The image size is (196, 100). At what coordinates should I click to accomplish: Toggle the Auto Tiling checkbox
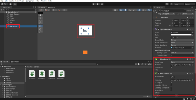(171, 91)
